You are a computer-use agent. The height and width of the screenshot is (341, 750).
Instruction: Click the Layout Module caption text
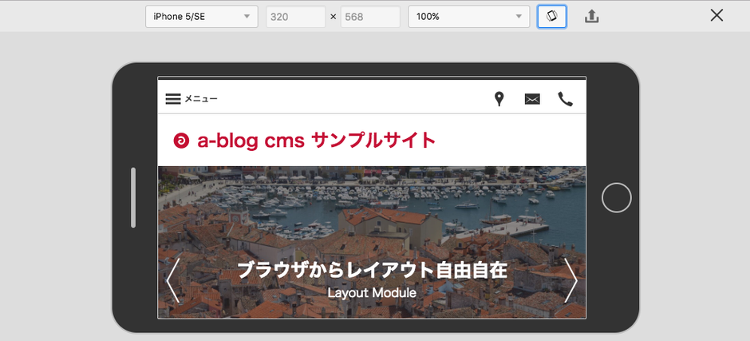(372, 293)
